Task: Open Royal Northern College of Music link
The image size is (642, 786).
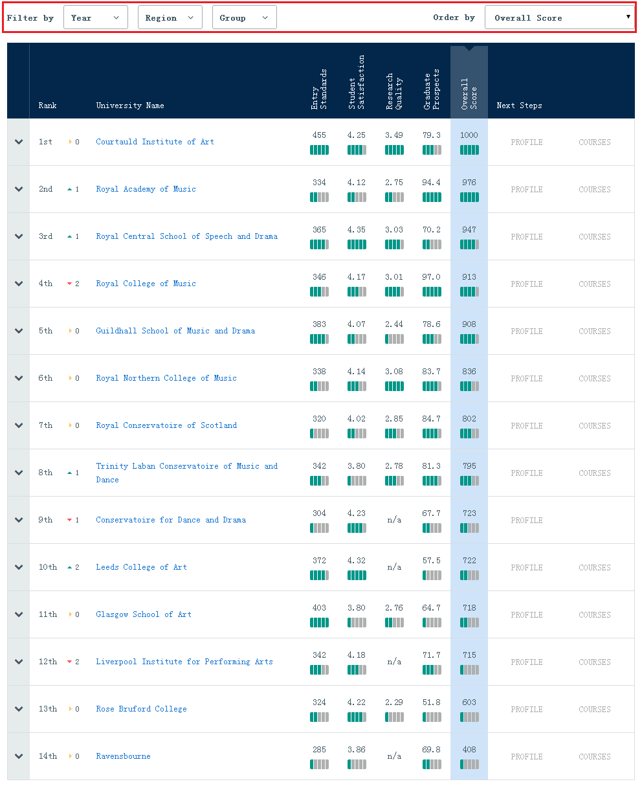Action: 166,378
